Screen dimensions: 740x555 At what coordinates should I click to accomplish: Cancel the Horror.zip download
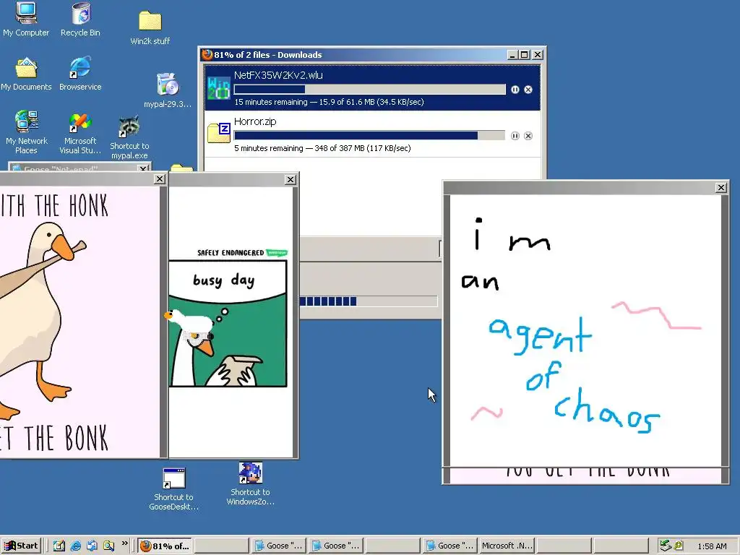click(x=528, y=136)
